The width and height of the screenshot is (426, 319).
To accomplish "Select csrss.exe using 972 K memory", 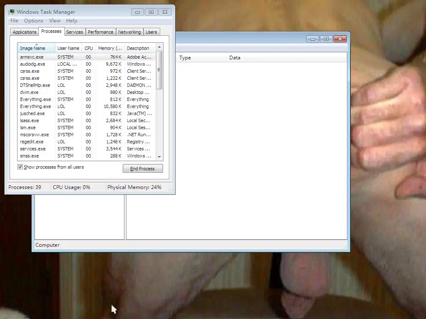I will pyautogui.click(x=87, y=71).
